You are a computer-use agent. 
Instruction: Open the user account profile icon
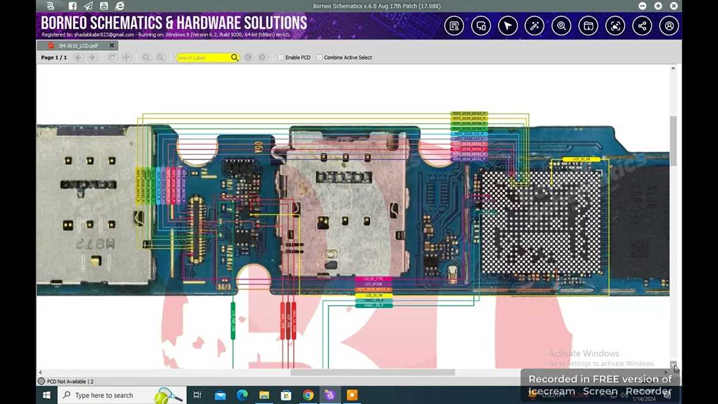click(669, 26)
